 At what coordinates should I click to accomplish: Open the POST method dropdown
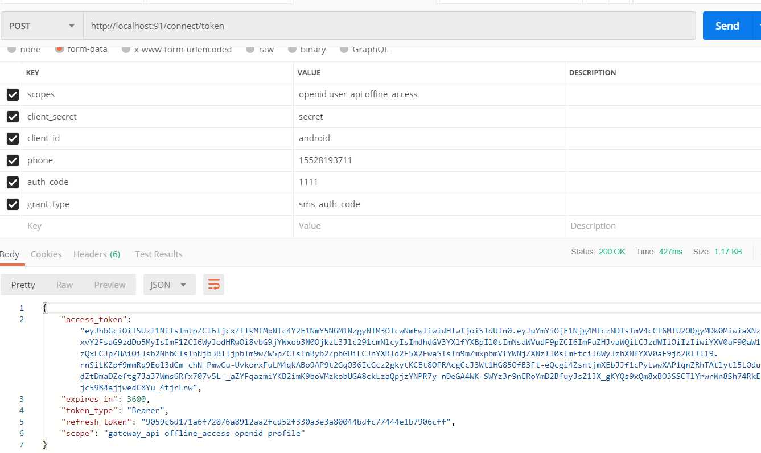point(42,26)
